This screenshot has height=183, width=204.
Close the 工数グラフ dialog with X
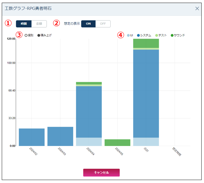[x=197, y=9]
